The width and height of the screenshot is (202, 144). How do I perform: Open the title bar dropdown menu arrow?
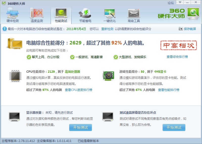(180, 2)
